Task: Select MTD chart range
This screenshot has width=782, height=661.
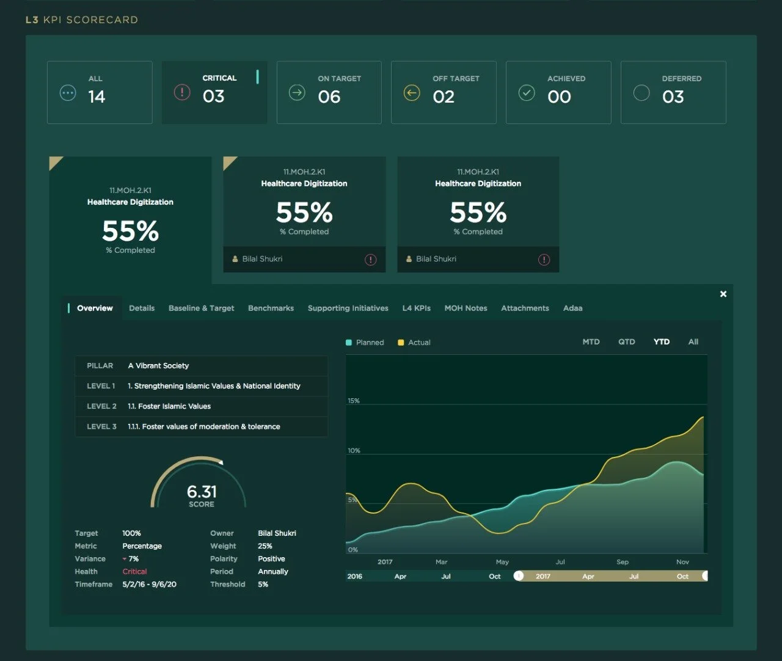Action: pyautogui.click(x=591, y=342)
